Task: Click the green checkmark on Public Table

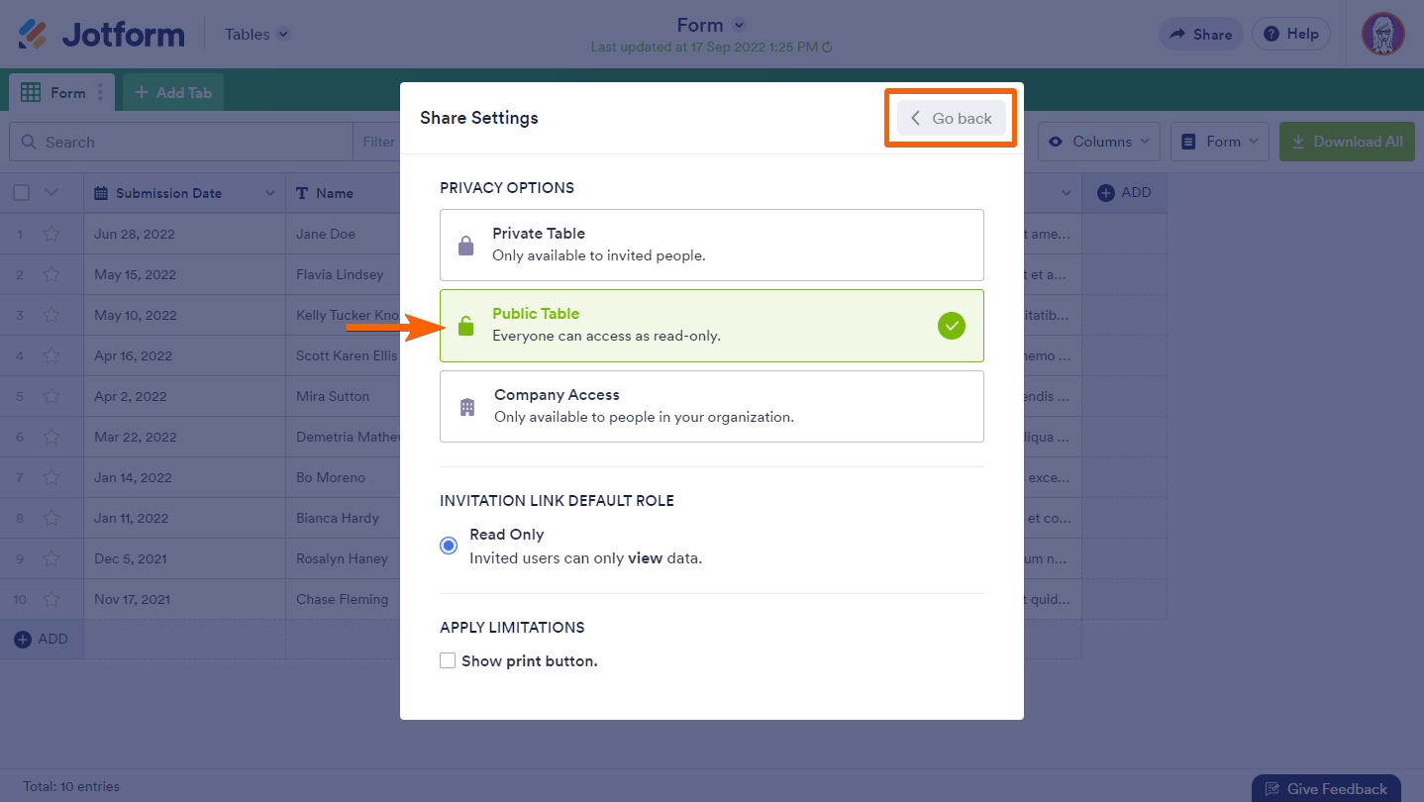Action: coord(951,326)
